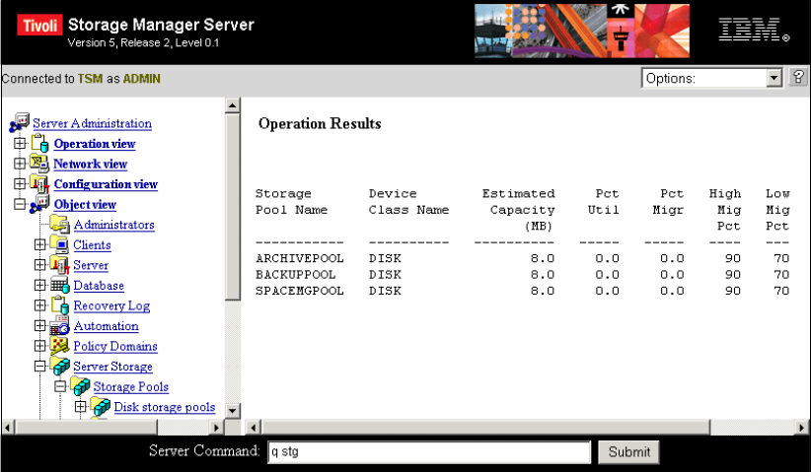Click the Operation view folder icon
Screen dimensions: 811x472
click(39, 143)
